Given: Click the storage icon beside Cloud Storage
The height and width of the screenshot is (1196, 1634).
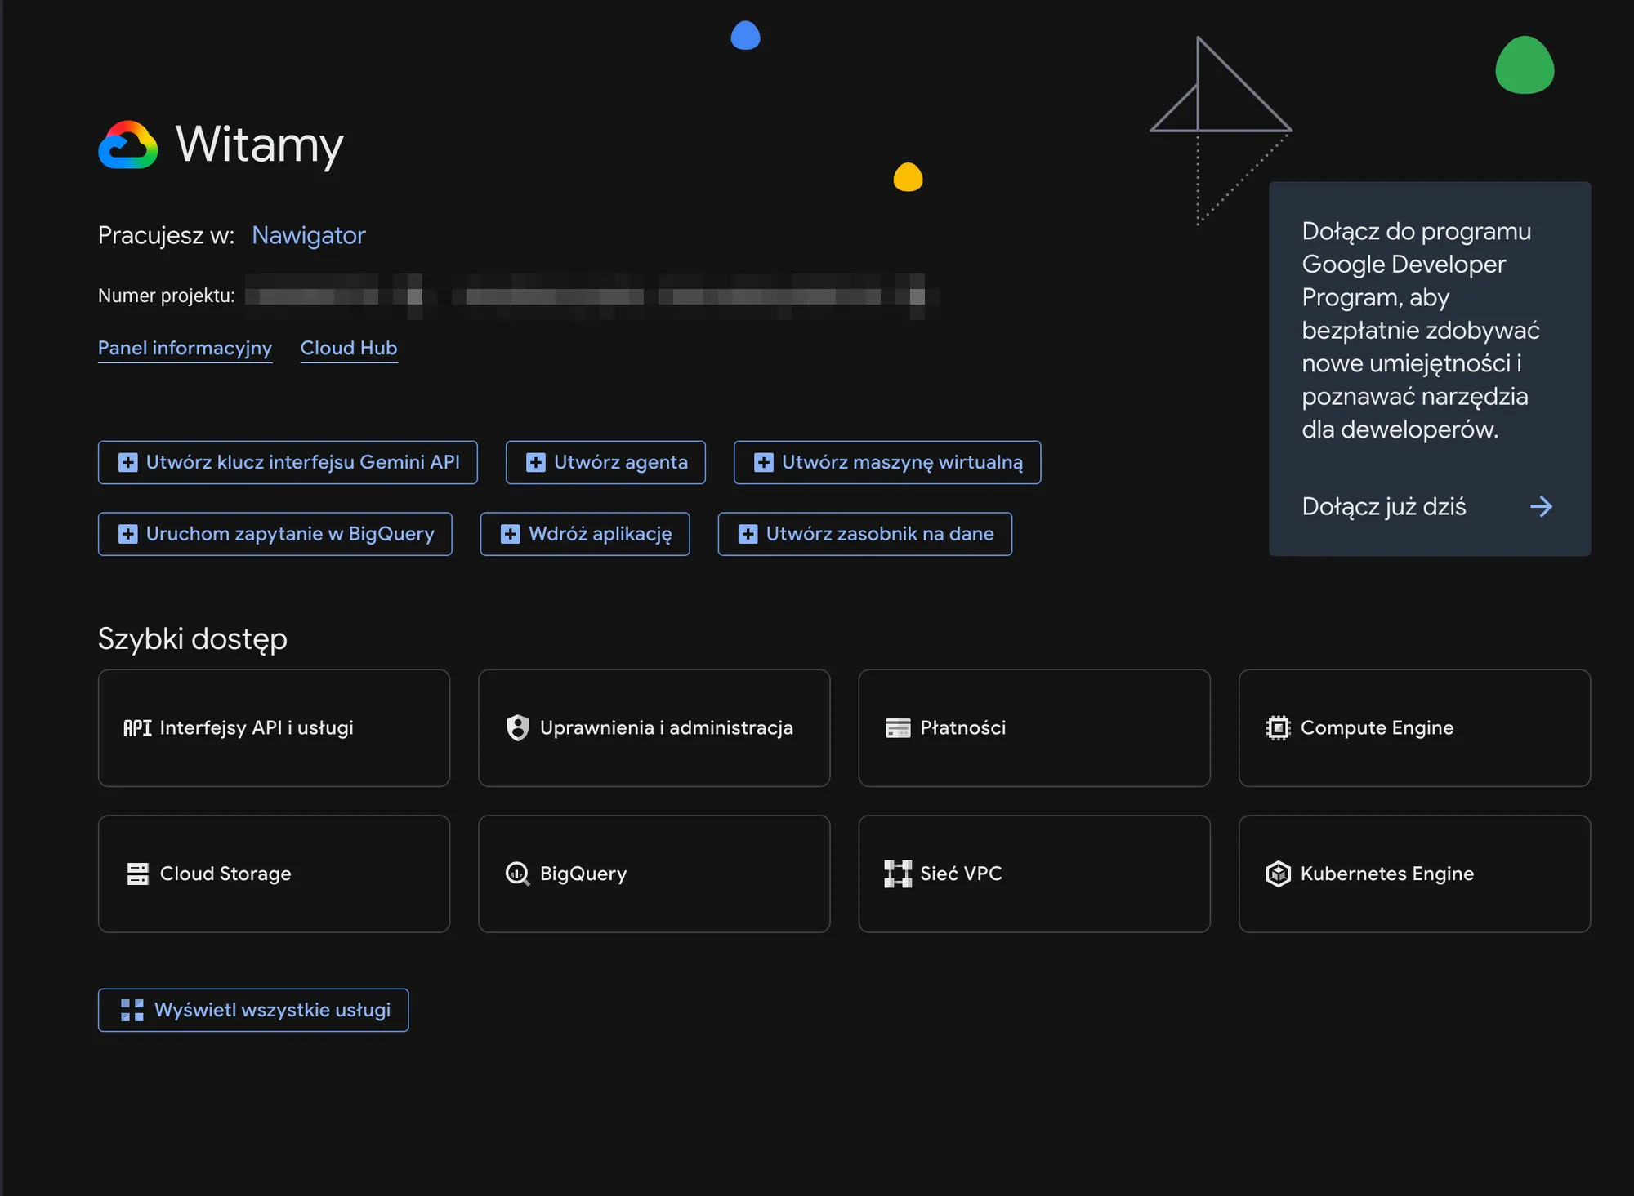Looking at the screenshot, I should (138, 874).
